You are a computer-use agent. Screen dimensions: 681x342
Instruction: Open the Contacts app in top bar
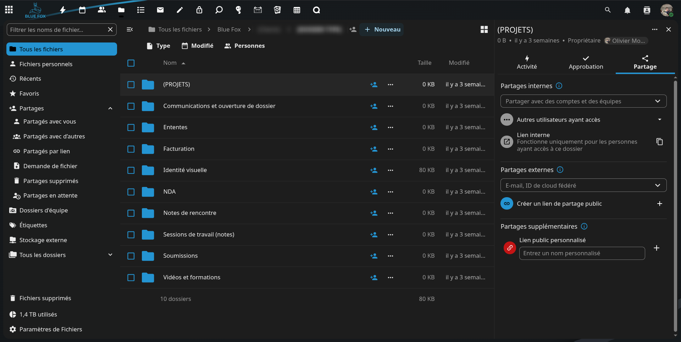coord(102,10)
